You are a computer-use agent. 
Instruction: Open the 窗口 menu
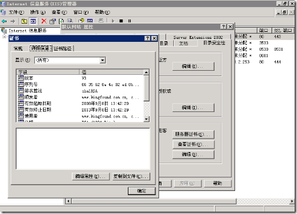(81, 12)
